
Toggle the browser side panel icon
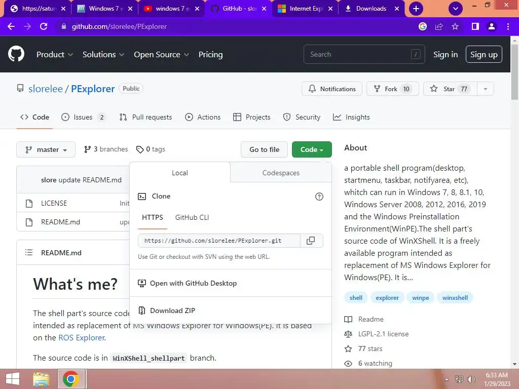coord(475,26)
